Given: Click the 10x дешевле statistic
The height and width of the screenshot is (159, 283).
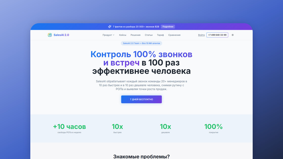Looking at the screenshot, I should pyautogui.click(x=165, y=128).
